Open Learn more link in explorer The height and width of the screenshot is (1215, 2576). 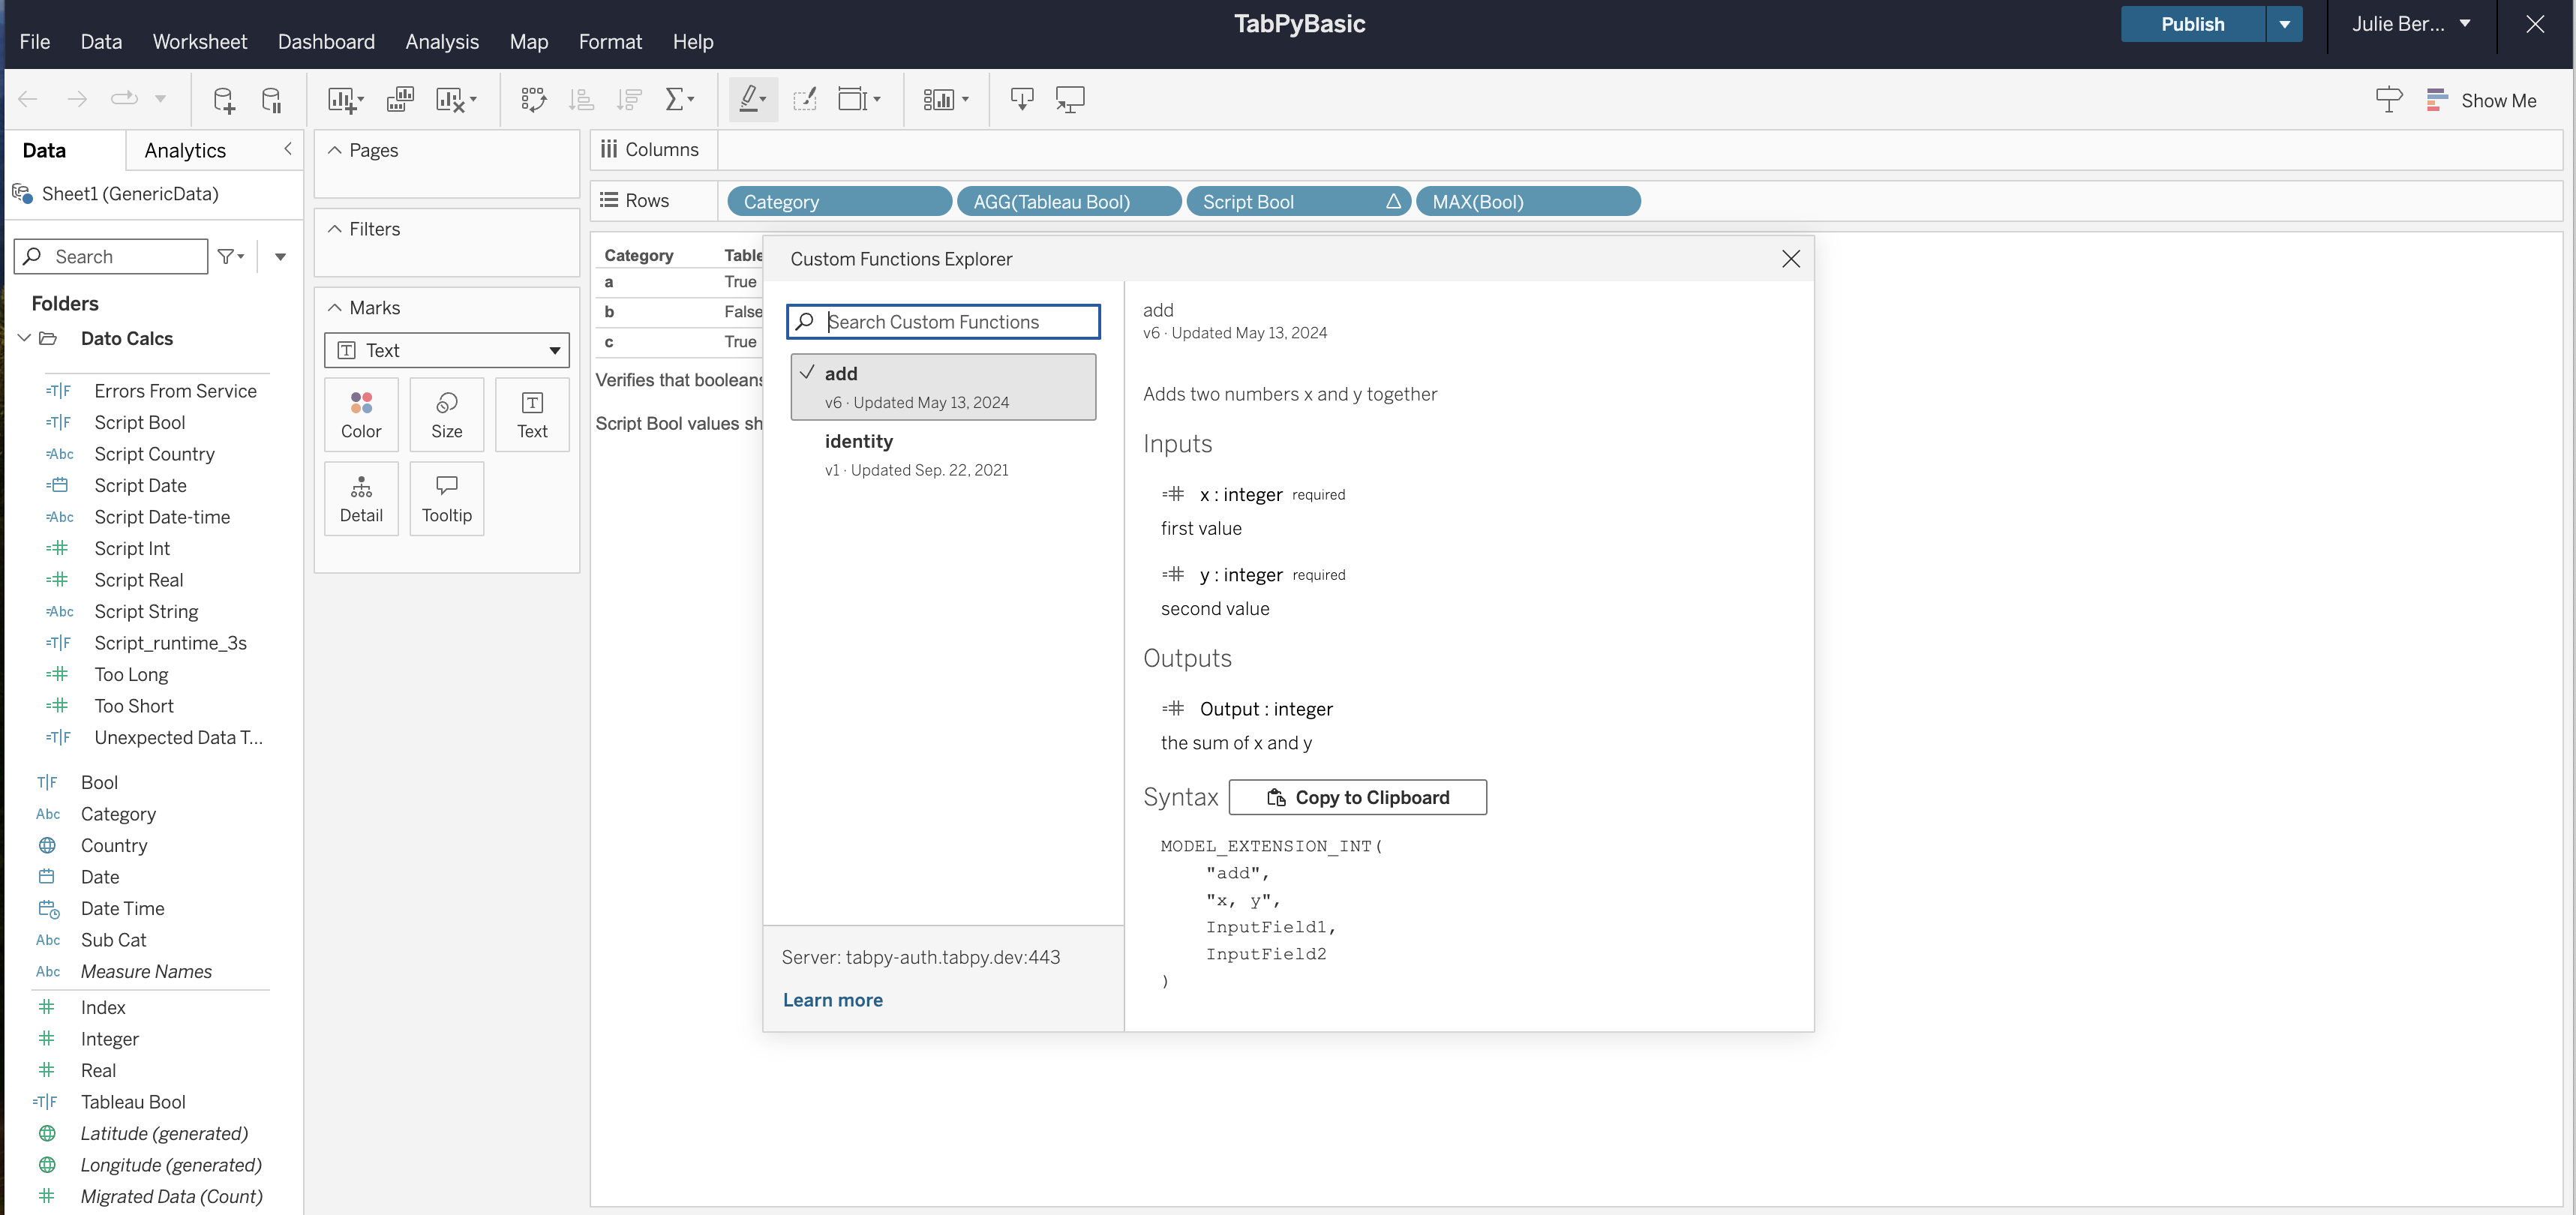click(831, 1000)
